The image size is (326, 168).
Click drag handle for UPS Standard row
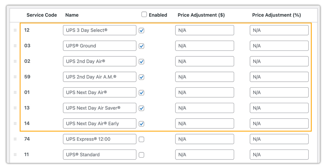(x=15, y=155)
